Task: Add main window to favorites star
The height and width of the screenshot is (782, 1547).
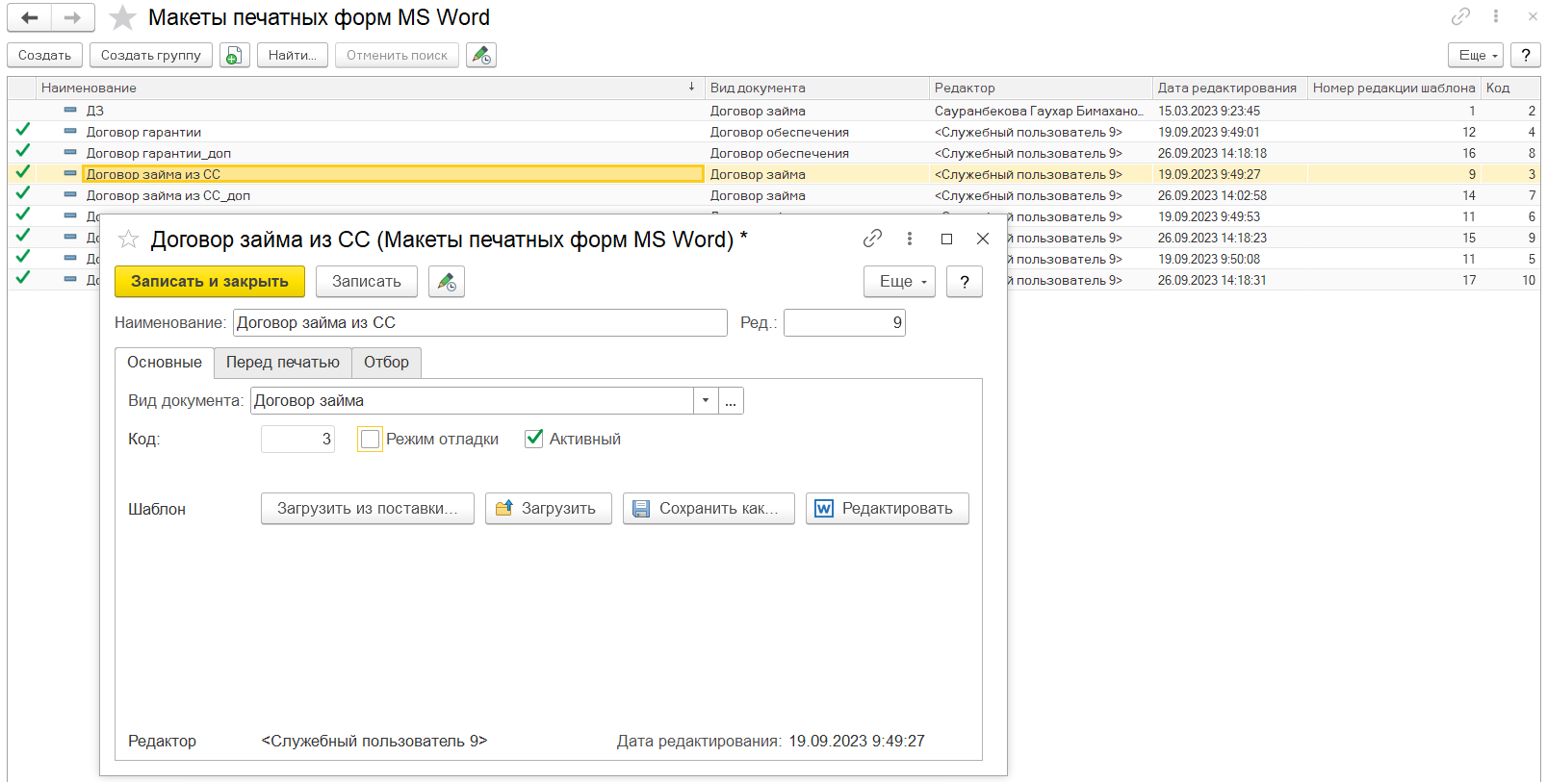Action: (x=122, y=17)
